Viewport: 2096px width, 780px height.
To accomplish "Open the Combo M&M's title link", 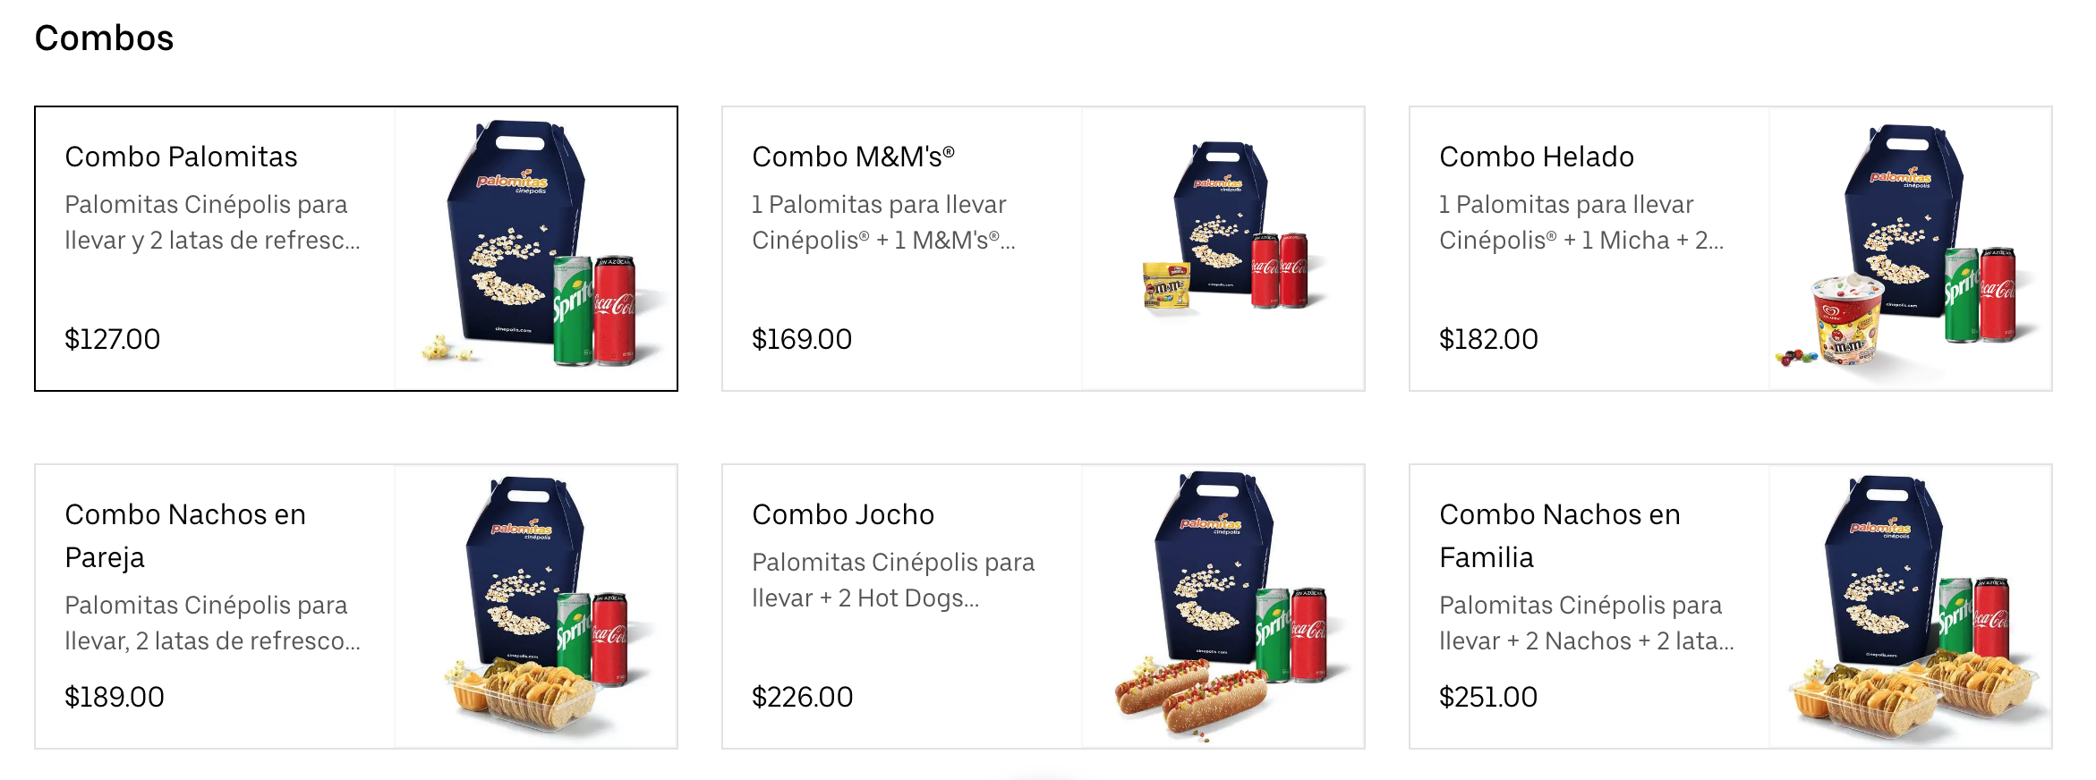I will click(853, 157).
